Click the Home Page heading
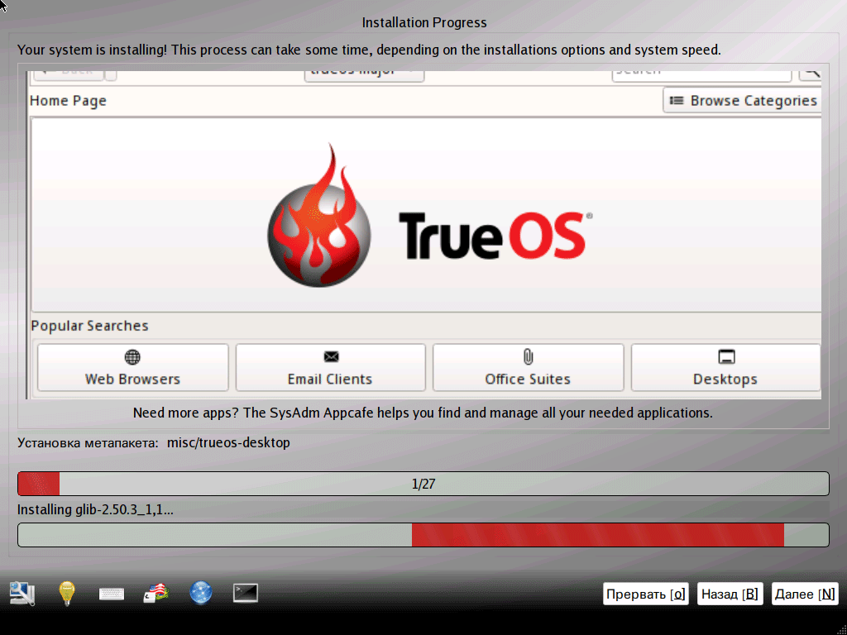 [x=68, y=101]
